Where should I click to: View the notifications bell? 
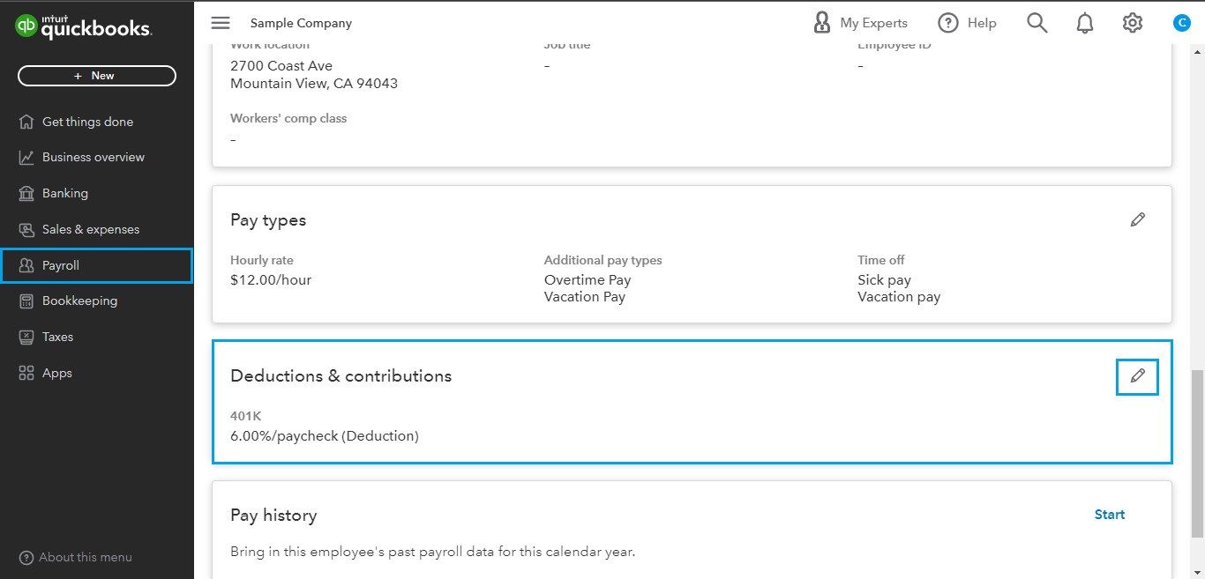pos(1084,23)
